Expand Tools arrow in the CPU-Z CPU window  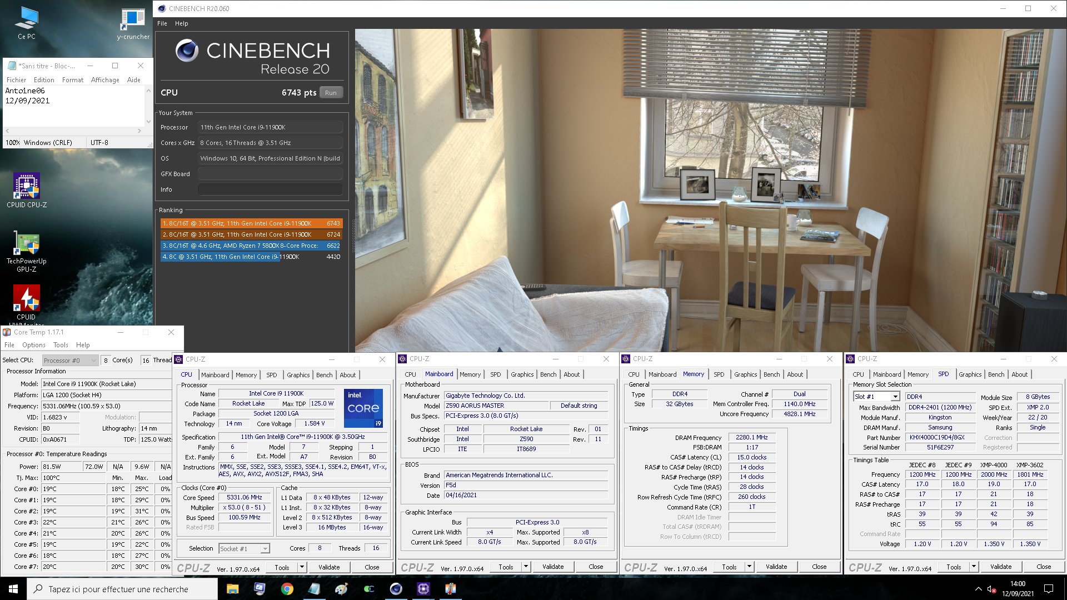click(x=302, y=567)
